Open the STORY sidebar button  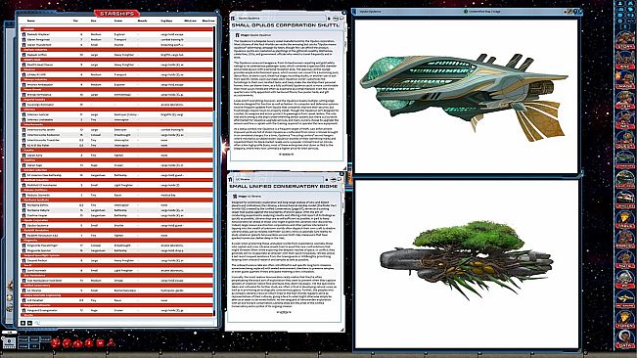coord(625,40)
